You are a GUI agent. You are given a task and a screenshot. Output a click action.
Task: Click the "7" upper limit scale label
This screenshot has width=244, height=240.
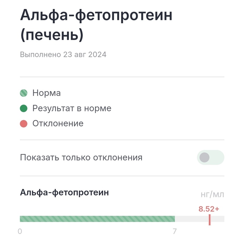pos(175,231)
